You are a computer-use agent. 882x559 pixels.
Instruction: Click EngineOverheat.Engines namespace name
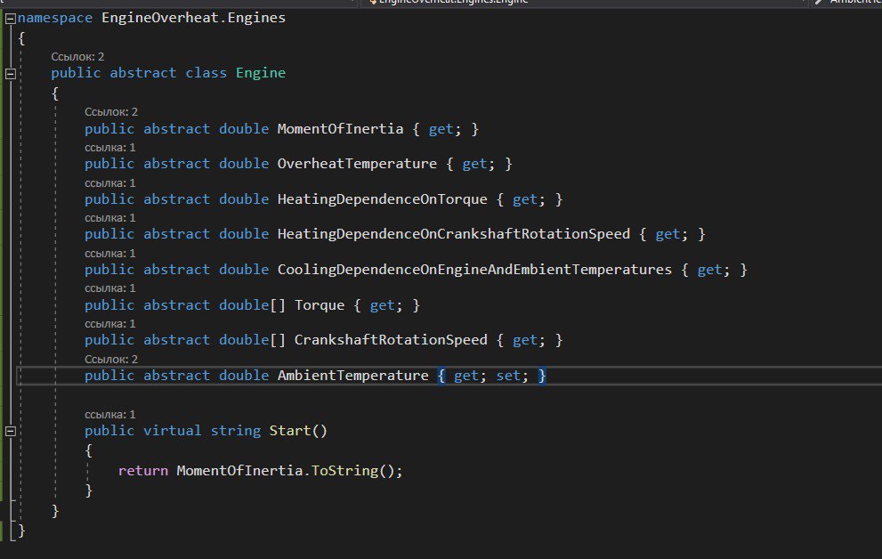(x=193, y=18)
